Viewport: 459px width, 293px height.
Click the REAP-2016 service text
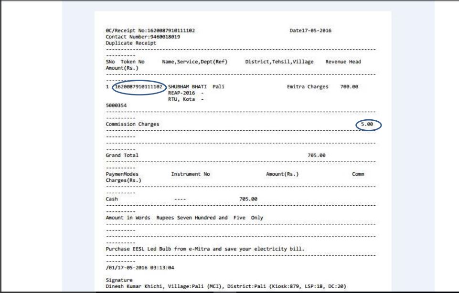pos(181,93)
